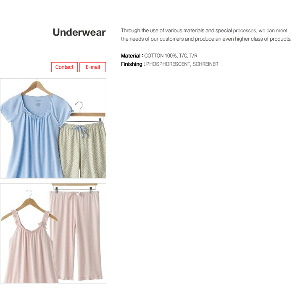Click the label tag inside blue top
Viewport: 303px width, 291px height.
pyautogui.click(x=38, y=104)
